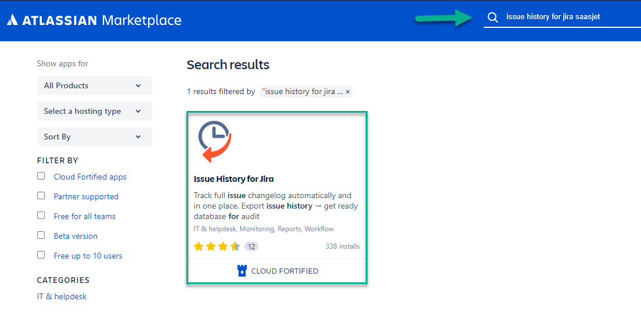Click the 12 reviews count badge
This screenshot has width=641, height=312.
click(x=251, y=246)
